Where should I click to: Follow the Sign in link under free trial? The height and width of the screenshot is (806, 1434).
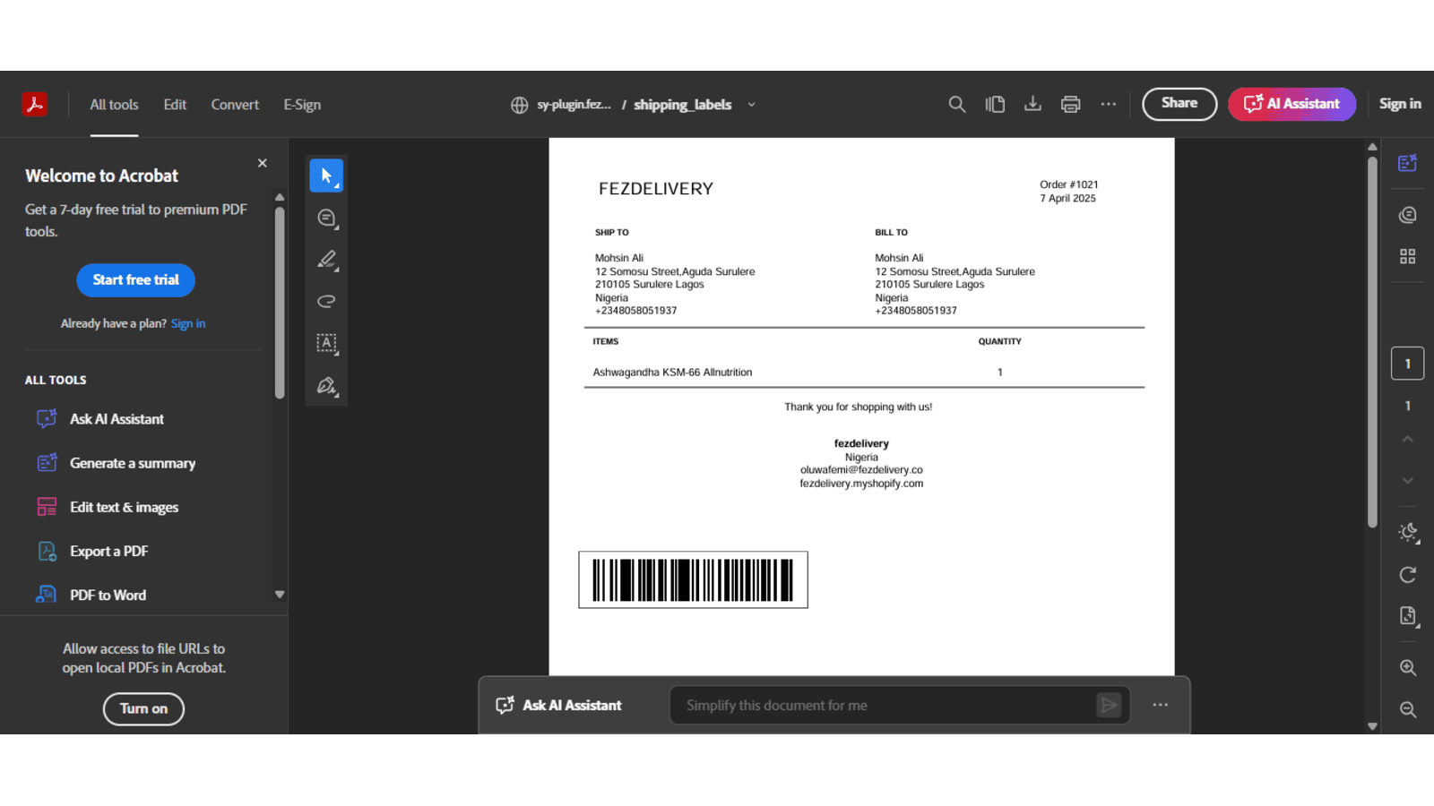click(188, 323)
